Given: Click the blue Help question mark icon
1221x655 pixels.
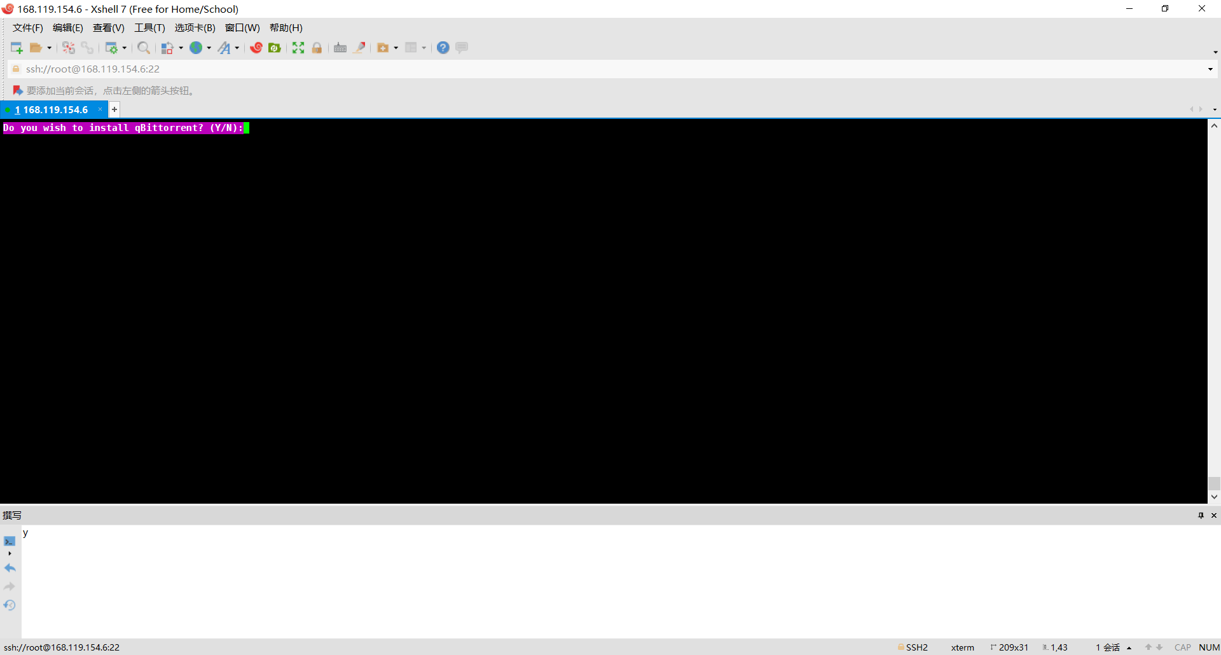Looking at the screenshot, I should point(443,48).
